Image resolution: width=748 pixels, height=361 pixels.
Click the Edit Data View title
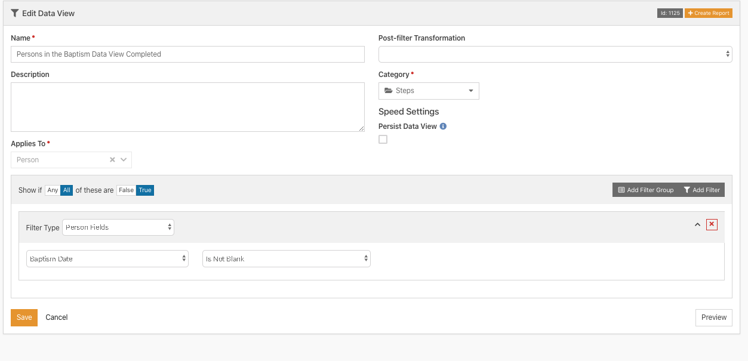[x=48, y=13]
